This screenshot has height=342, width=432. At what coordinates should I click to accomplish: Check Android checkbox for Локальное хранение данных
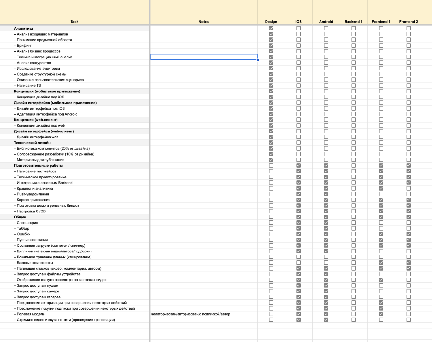tap(326, 257)
